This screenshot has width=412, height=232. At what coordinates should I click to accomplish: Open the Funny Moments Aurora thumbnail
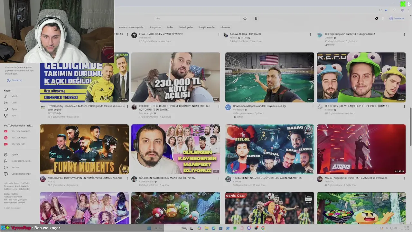84,149
